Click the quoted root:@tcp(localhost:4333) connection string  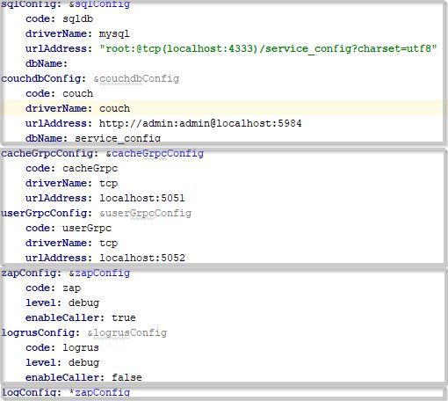268,48
